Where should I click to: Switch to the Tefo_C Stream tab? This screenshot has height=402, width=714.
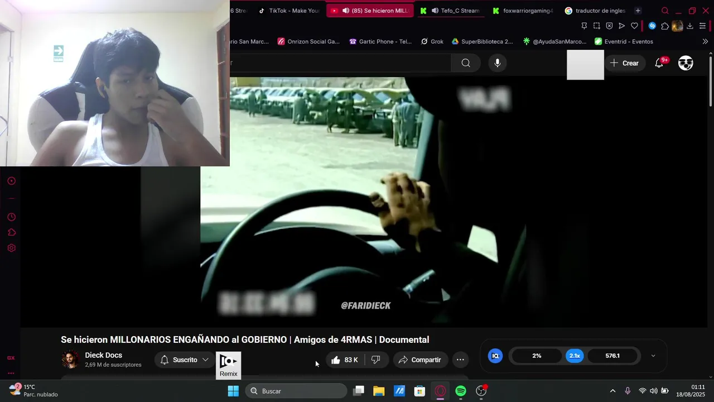450,11
